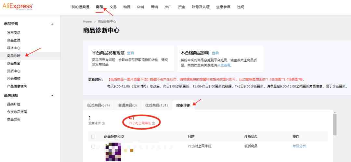Screen dimensions: 351x162
Task: Click the 商品诊断中心 breadcrumb text
Action: [107, 21]
